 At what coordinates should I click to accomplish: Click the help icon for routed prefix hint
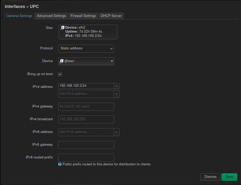point(60,164)
